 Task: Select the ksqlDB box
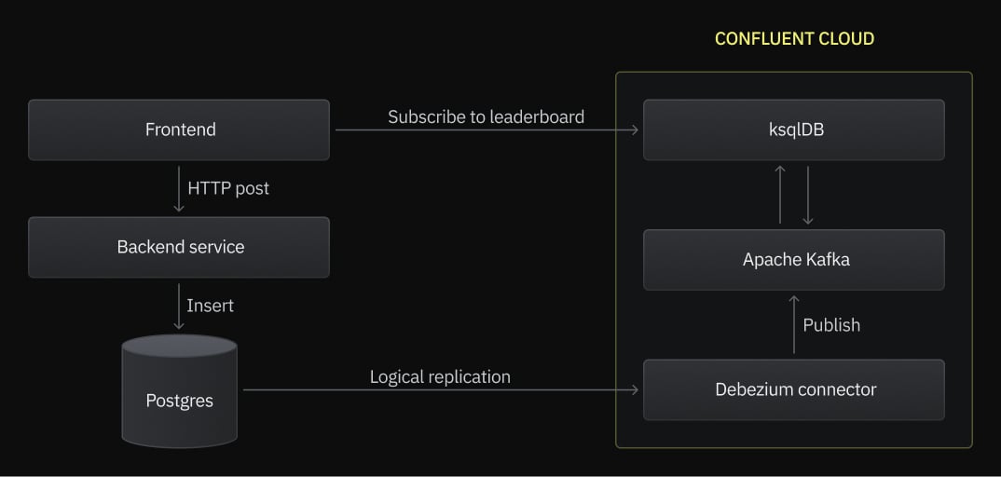[x=794, y=130]
